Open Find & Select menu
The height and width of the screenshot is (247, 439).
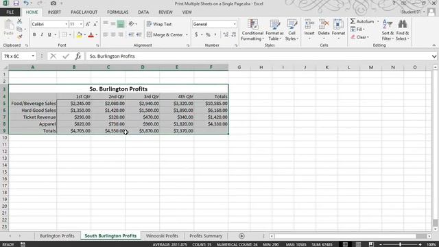coord(403,30)
